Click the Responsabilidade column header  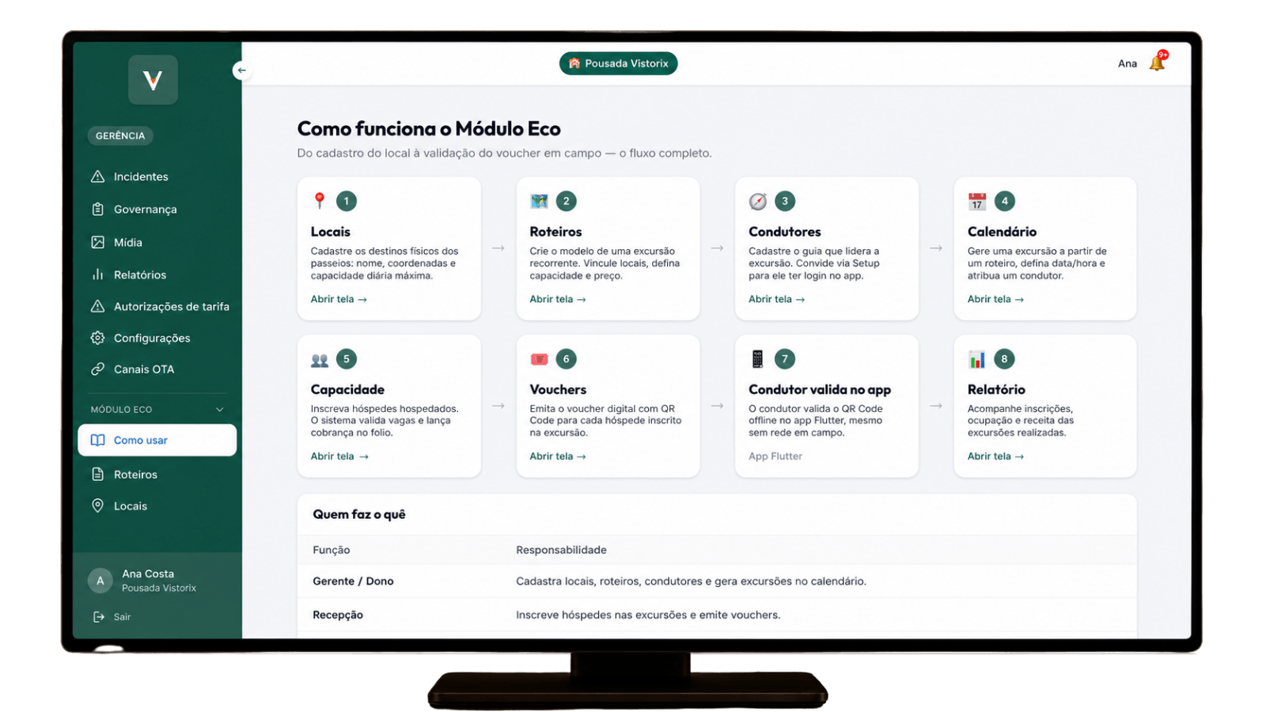[x=561, y=550]
